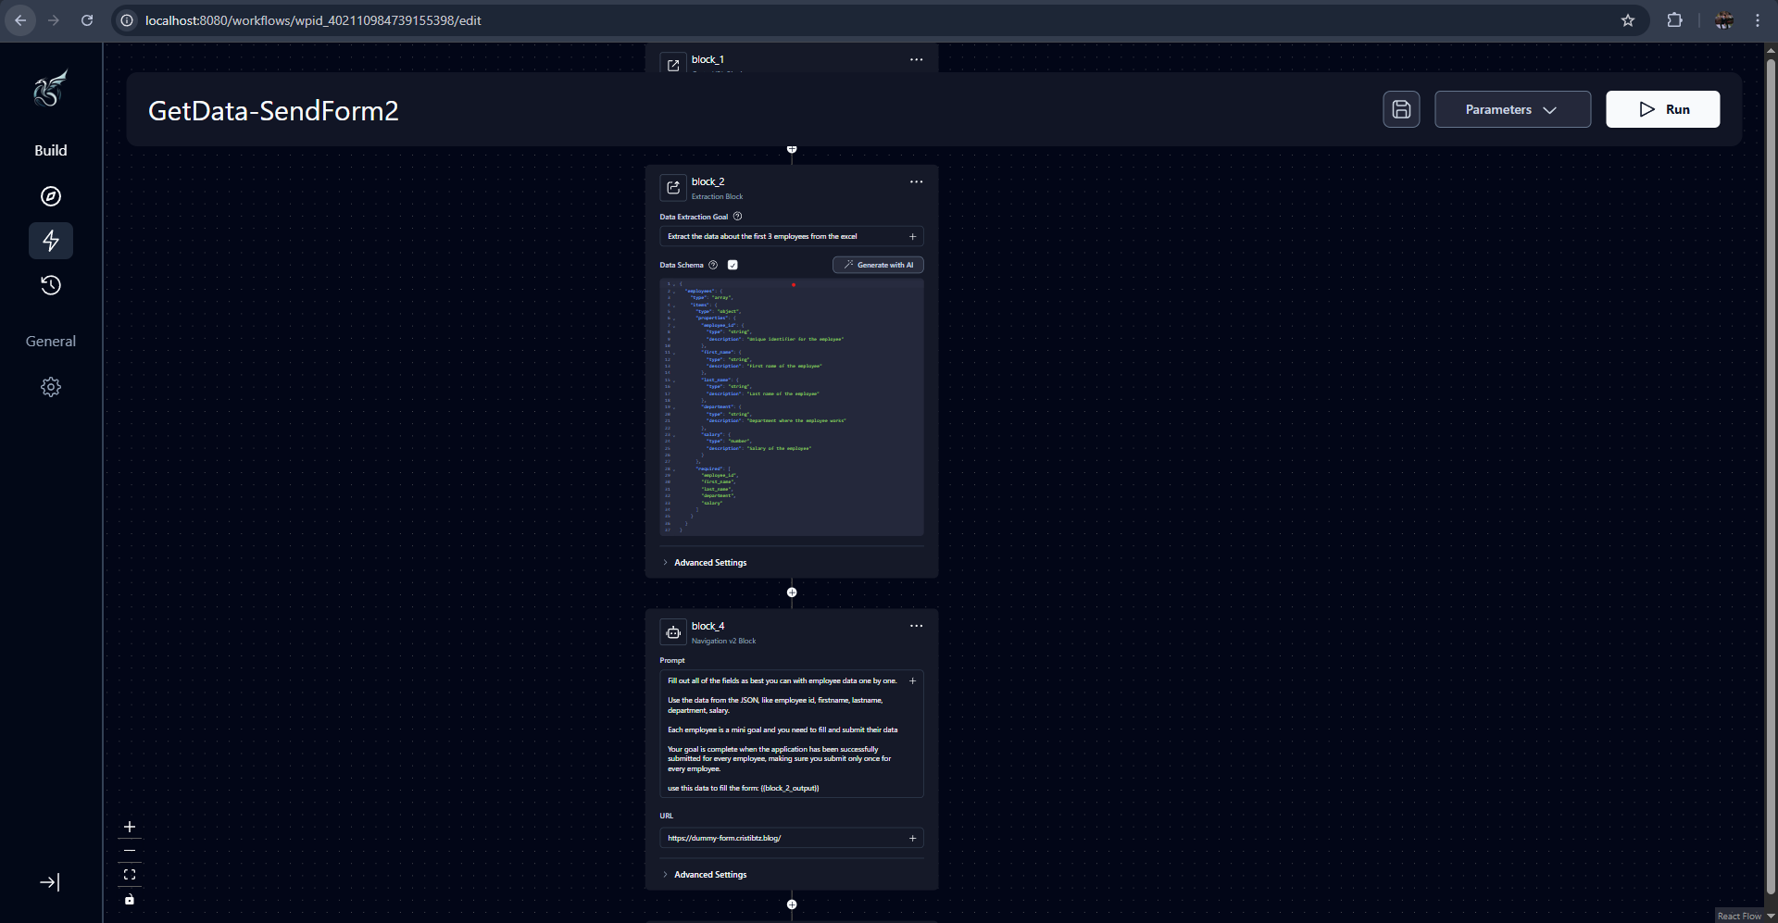
Task: Click plus icon in block_4 URL field
Action: coord(912,838)
